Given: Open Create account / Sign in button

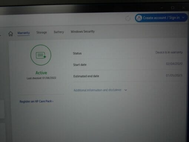Looking at the screenshot, I should (161, 18).
